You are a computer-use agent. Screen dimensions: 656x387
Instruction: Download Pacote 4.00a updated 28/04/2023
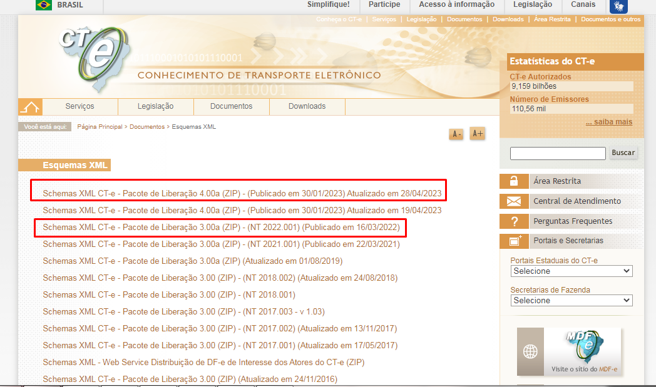[242, 194]
